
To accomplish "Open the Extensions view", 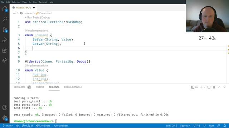I will point(5,50).
